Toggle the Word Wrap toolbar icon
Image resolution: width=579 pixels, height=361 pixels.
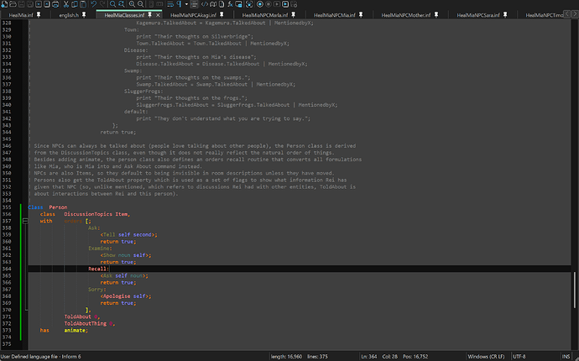pyautogui.click(x=170, y=4)
